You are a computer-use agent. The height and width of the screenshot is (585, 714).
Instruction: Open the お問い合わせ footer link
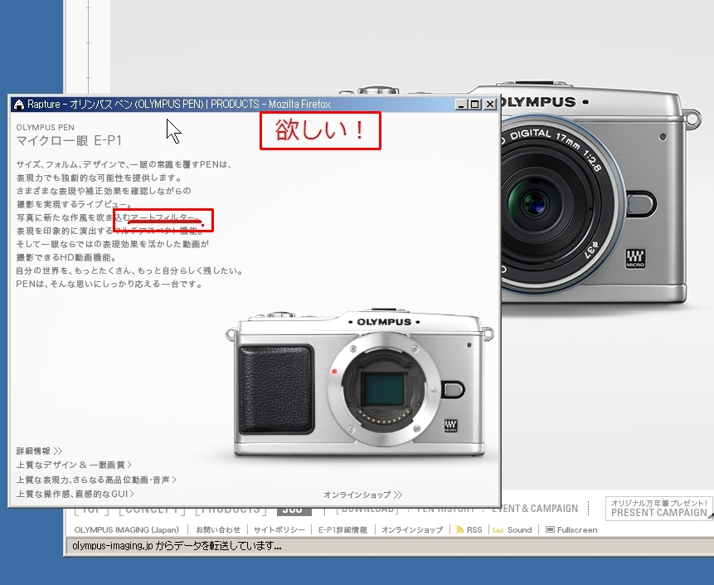pos(217,530)
